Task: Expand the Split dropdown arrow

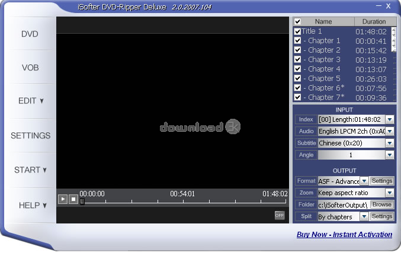Action: pos(364,217)
